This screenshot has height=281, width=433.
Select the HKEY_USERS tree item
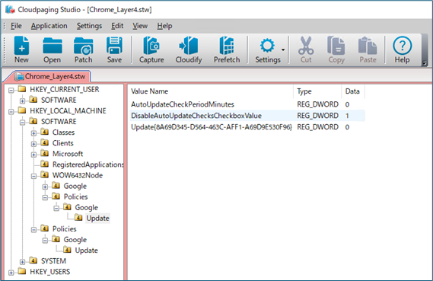49,272
